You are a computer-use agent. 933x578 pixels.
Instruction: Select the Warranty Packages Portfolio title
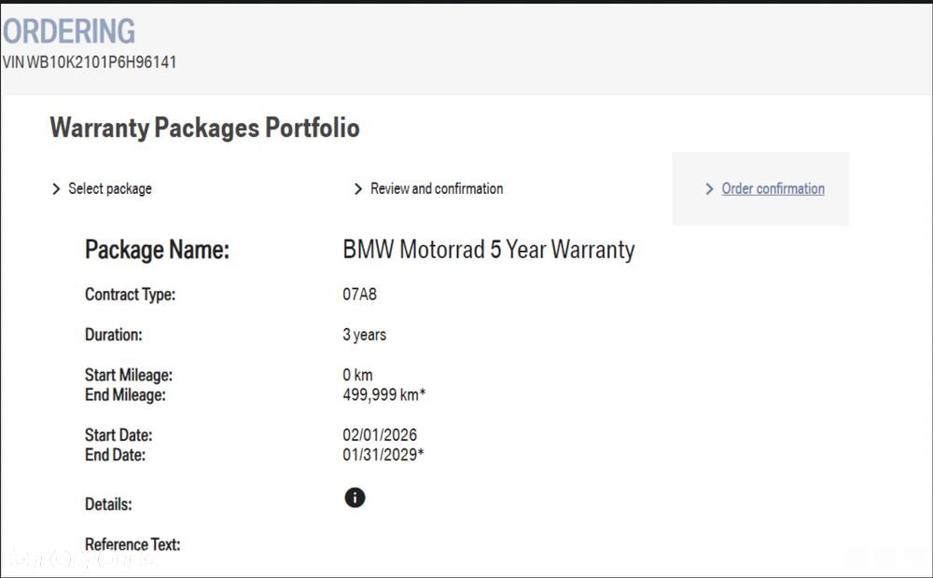tap(204, 128)
